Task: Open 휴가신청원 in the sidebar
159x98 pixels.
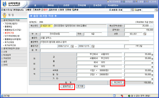Action: coord(9,42)
